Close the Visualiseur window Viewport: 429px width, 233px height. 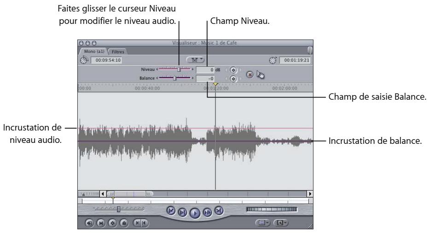point(81,43)
